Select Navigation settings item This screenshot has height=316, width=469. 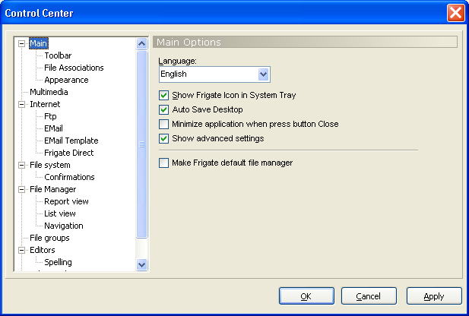point(64,226)
